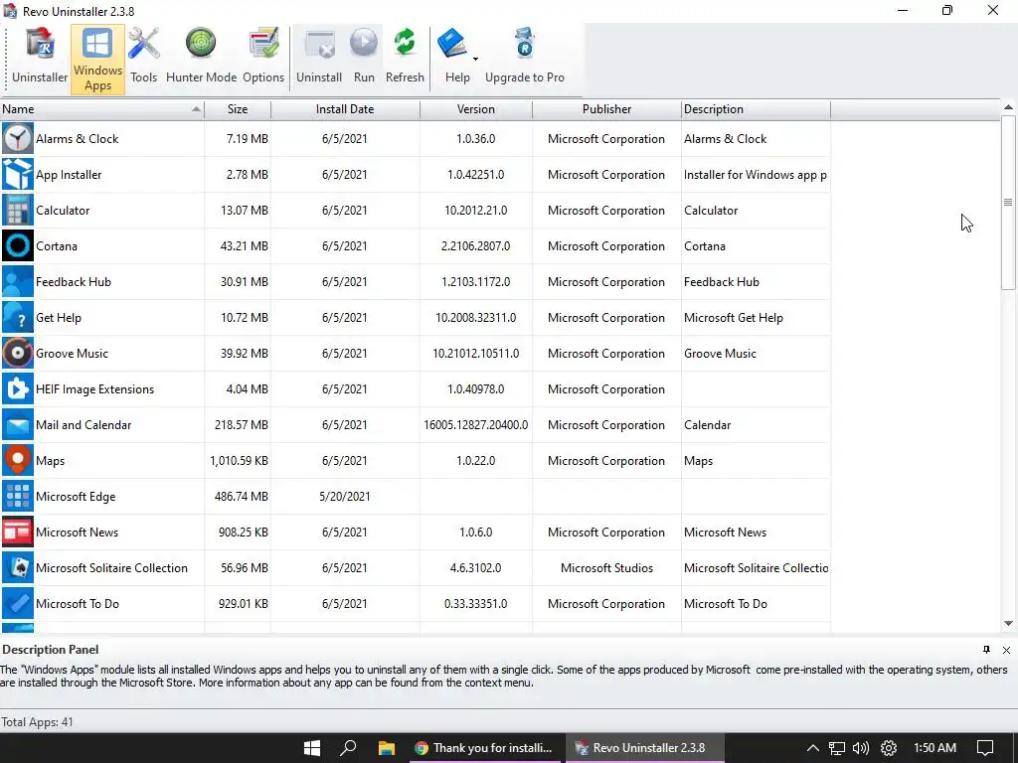
Task: Close the Description Panel
Action: coord(1006,650)
